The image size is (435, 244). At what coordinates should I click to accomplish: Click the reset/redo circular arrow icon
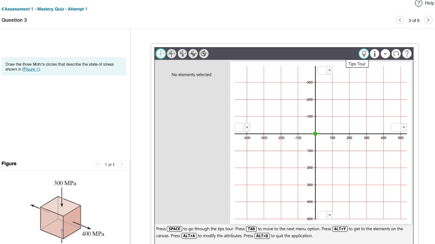(396, 54)
